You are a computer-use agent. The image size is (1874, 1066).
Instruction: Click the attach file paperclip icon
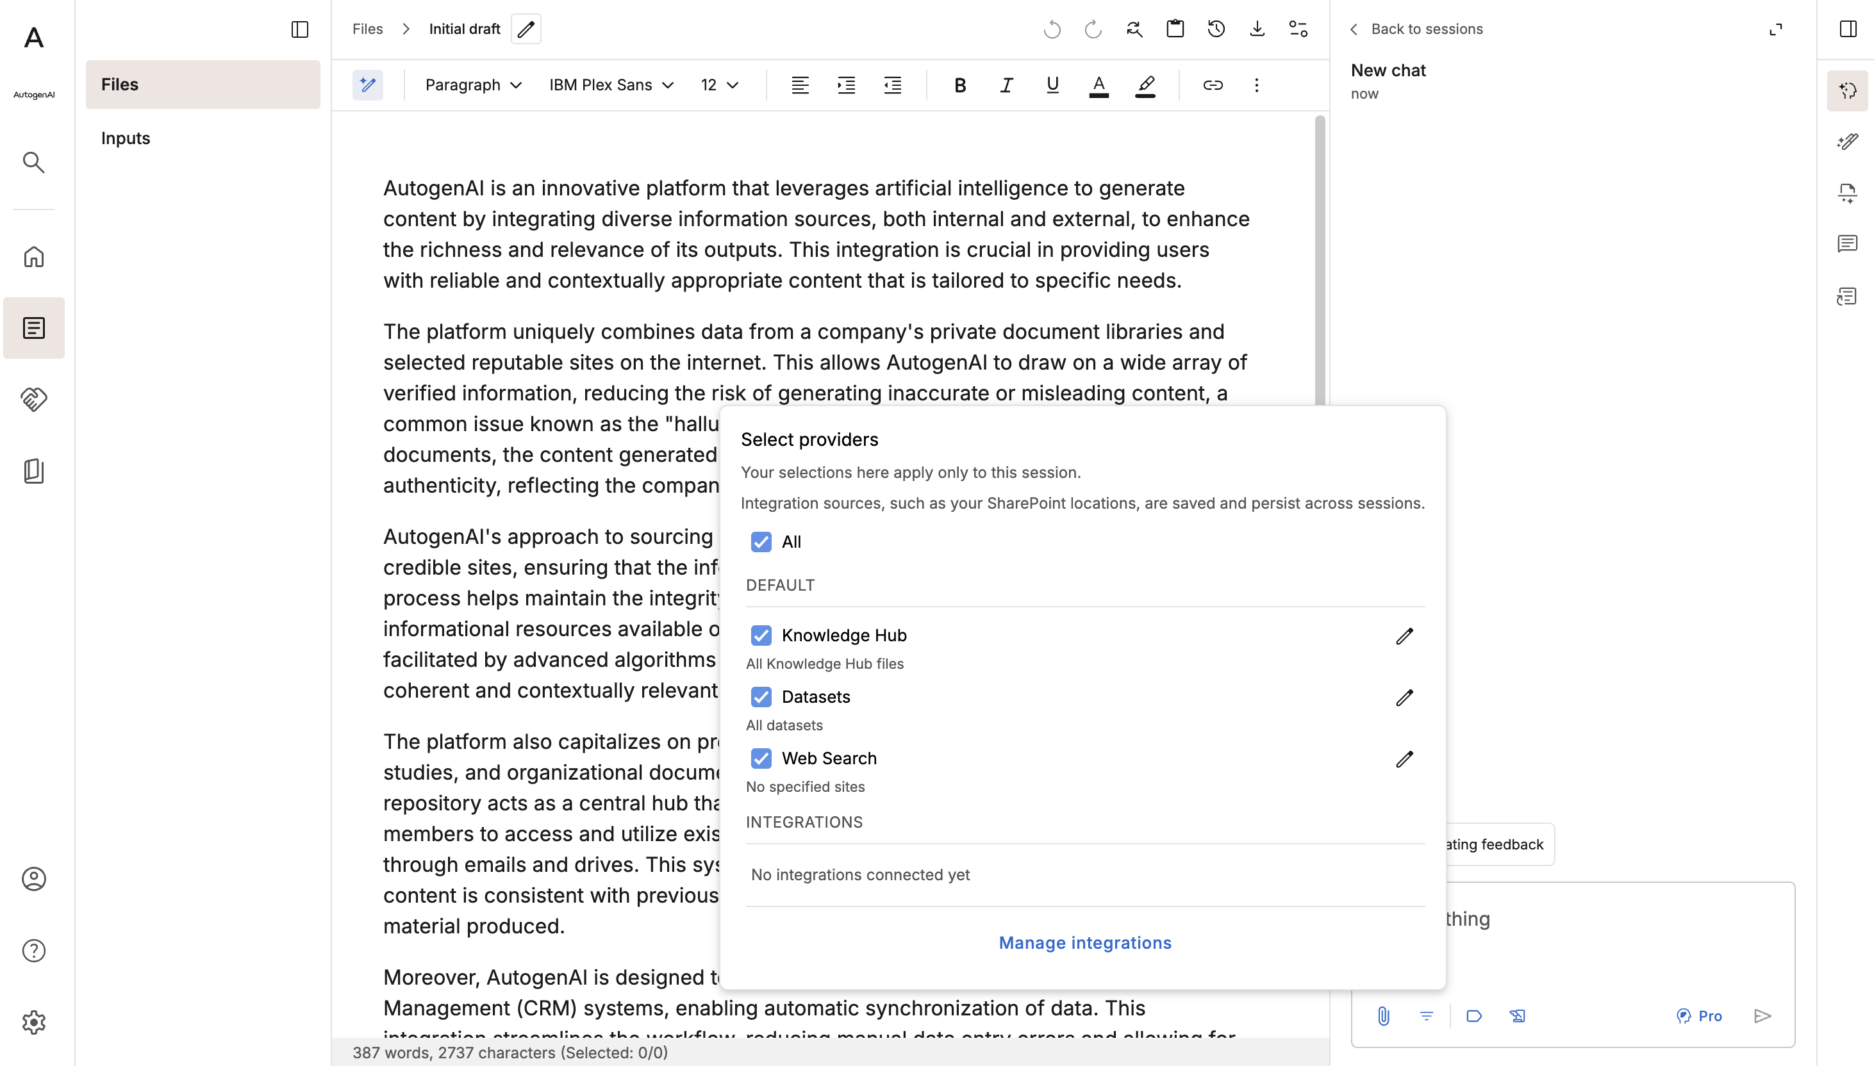click(1383, 1016)
